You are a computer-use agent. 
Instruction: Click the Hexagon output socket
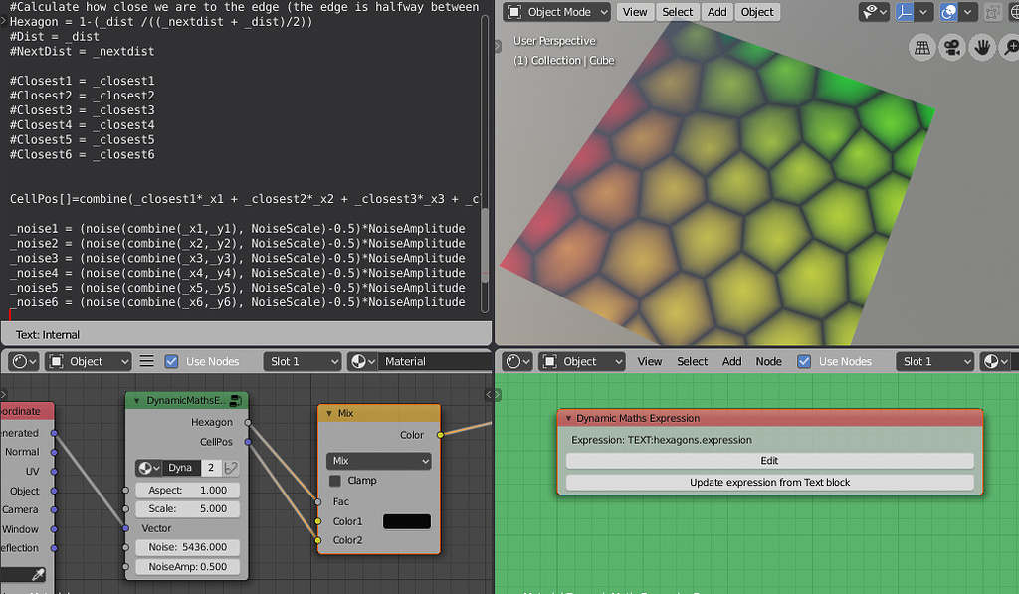[x=248, y=423]
